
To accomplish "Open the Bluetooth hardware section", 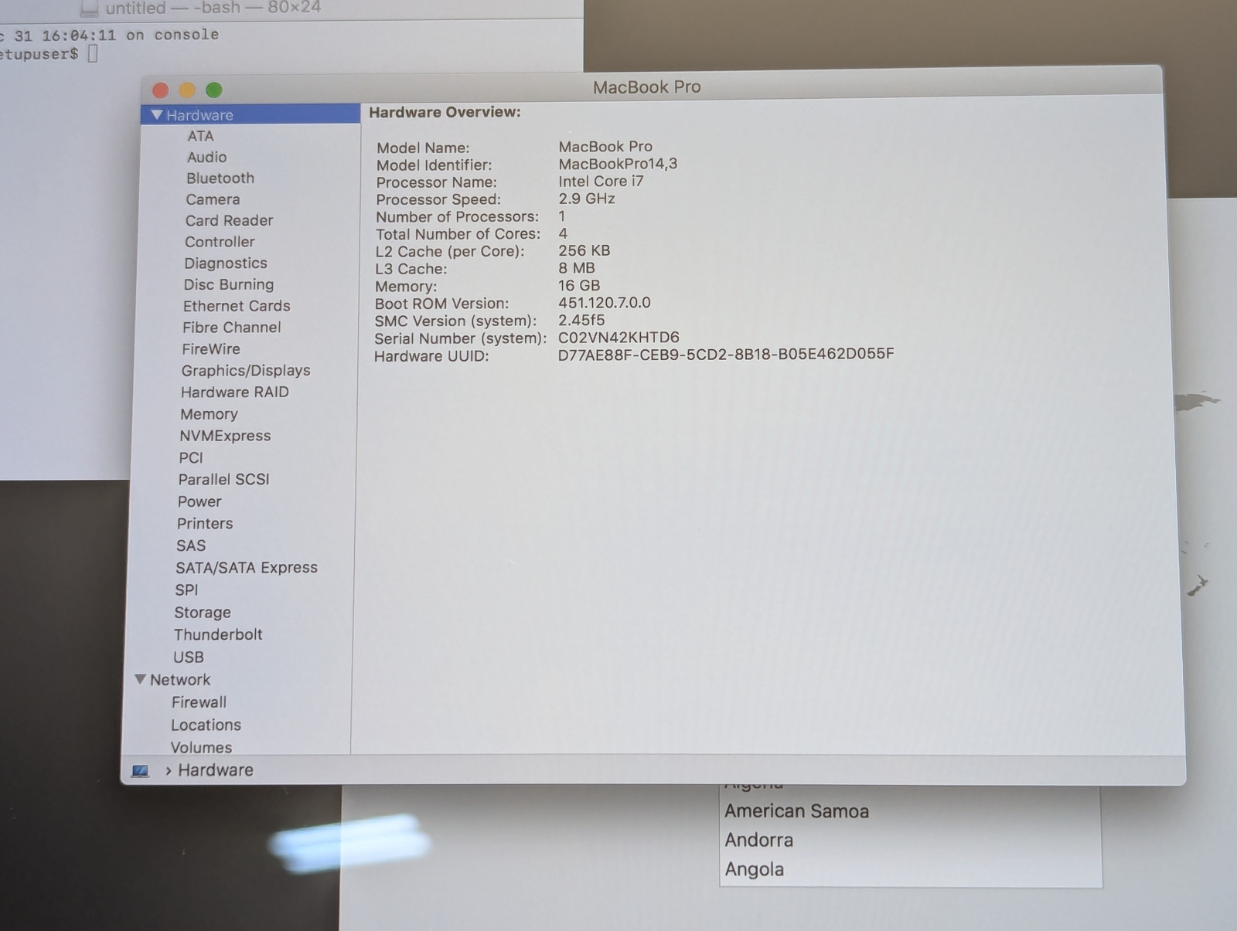I will click(x=220, y=178).
